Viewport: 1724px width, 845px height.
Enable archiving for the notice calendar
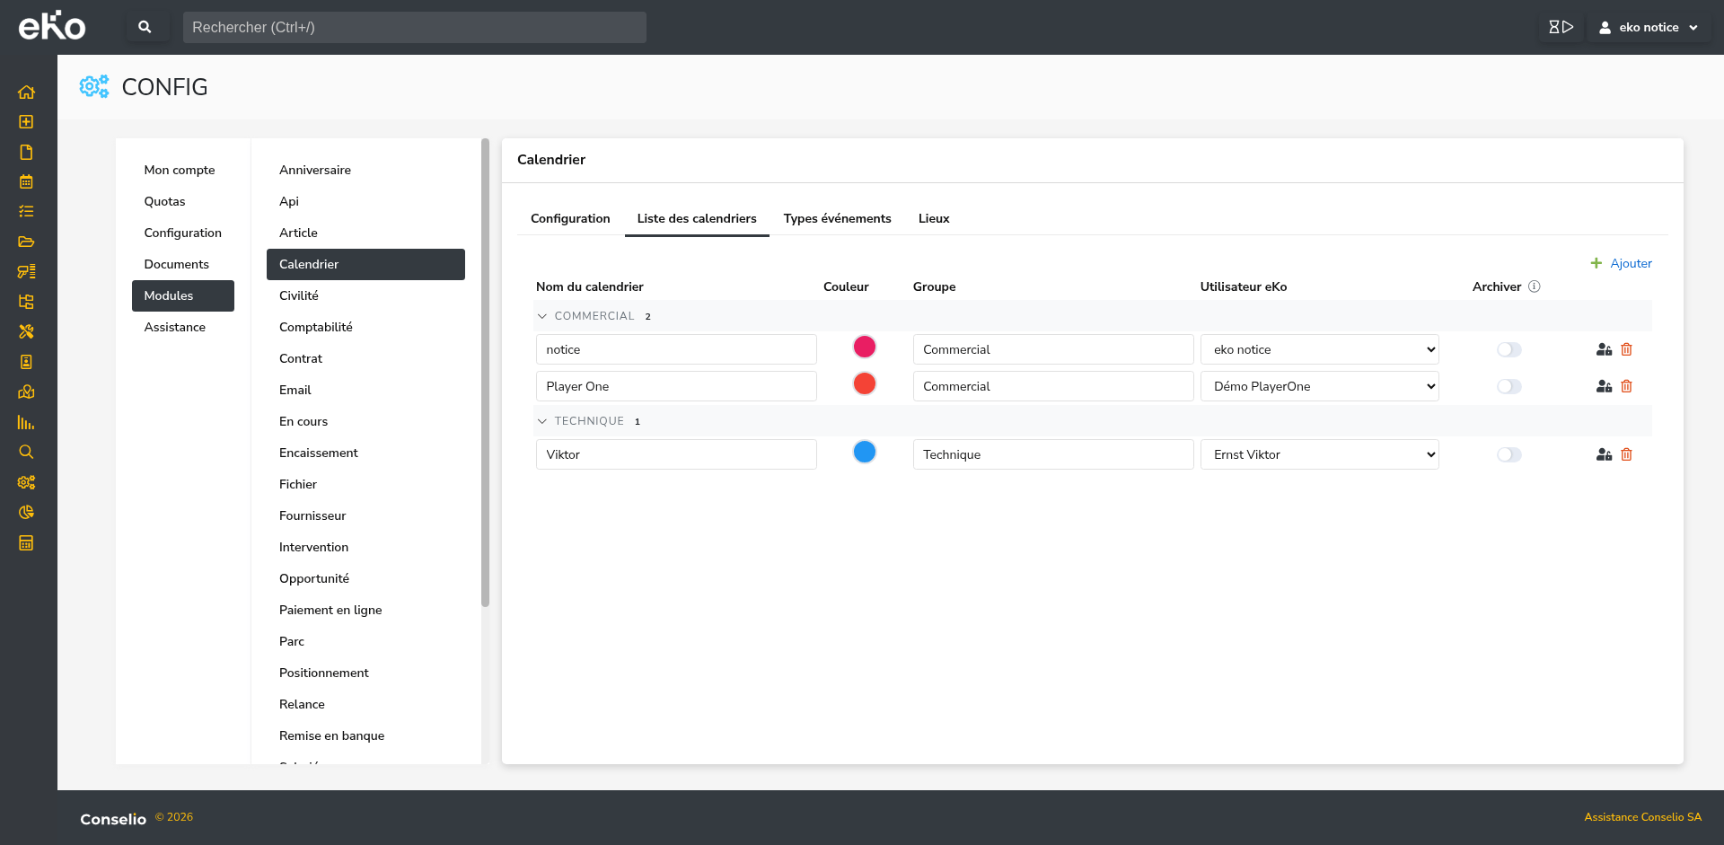(1508, 349)
